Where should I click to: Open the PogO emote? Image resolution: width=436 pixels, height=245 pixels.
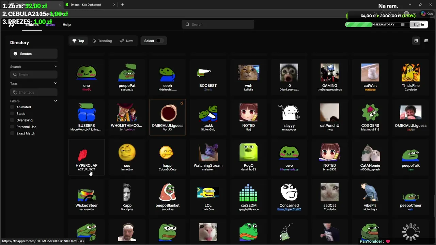pos(249,157)
